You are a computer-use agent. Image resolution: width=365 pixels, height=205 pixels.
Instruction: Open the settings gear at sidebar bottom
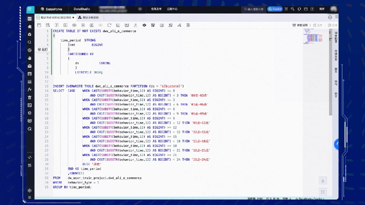[29, 190]
